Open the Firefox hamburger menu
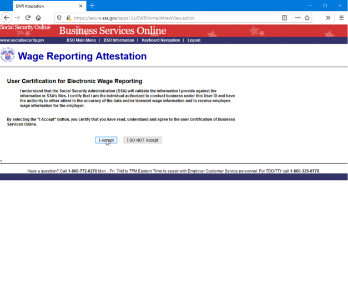 341,18
